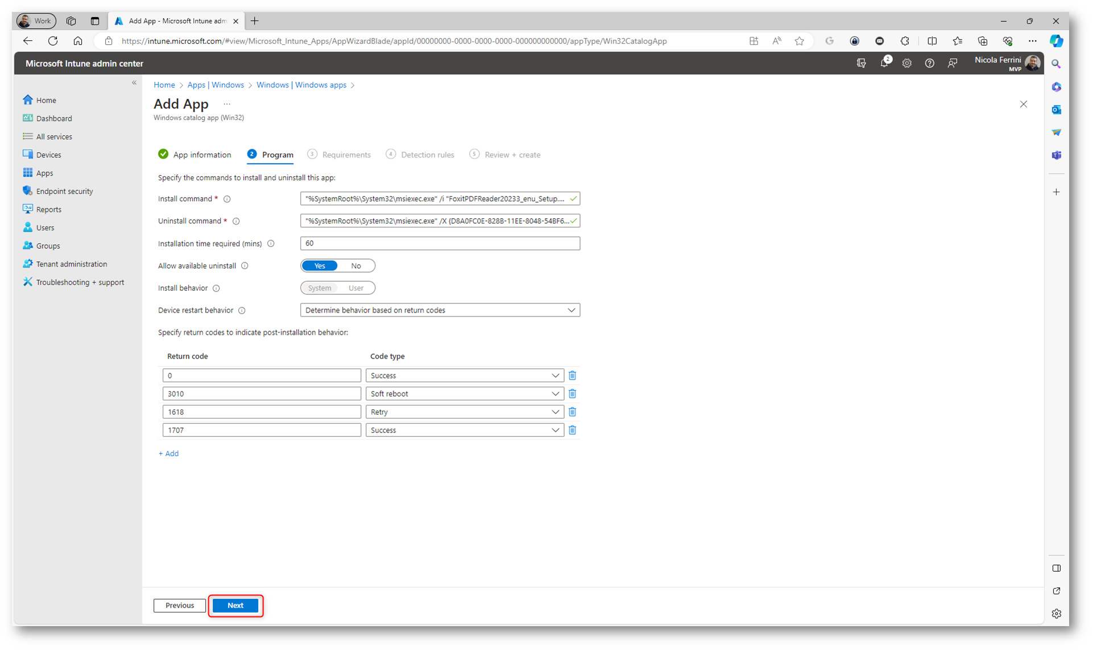
Task: Open the portal settings gear icon
Action: pos(906,64)
